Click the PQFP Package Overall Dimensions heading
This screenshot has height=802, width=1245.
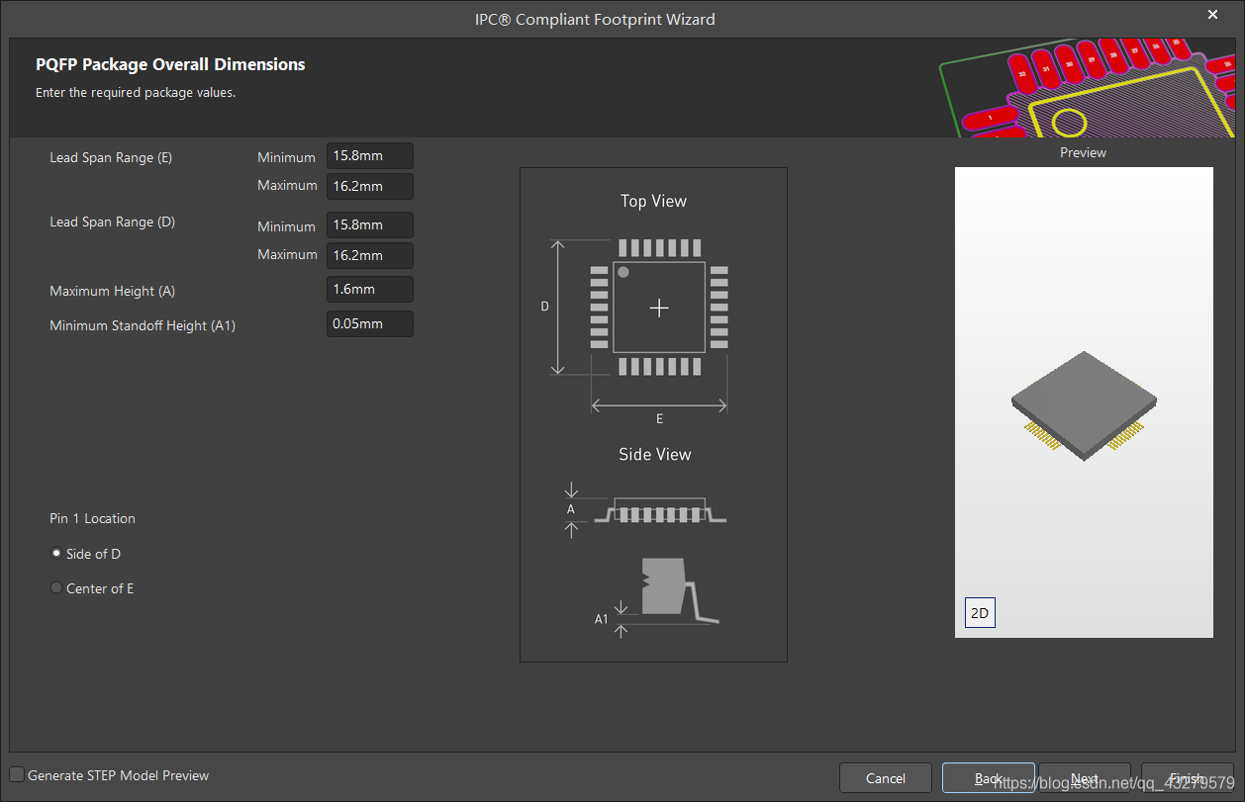coord(170,64)
